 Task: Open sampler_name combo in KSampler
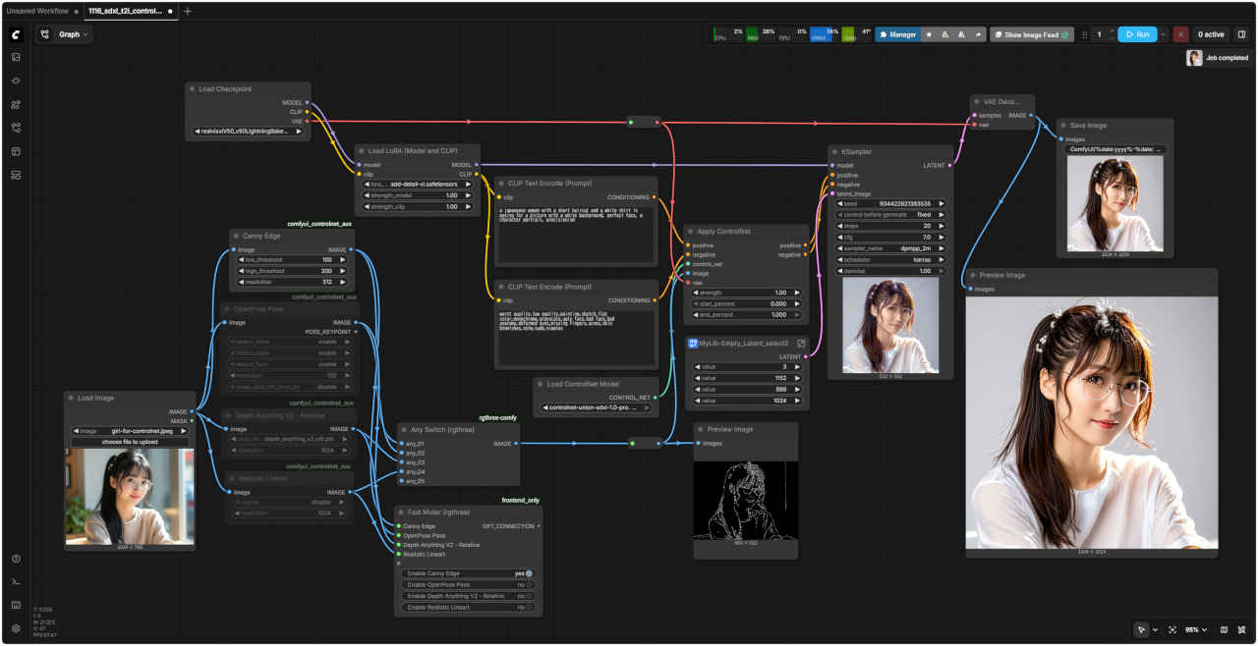[x=891, y=249]
